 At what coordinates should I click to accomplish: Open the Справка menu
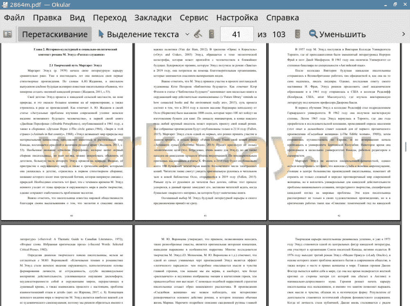coord(282,18)
